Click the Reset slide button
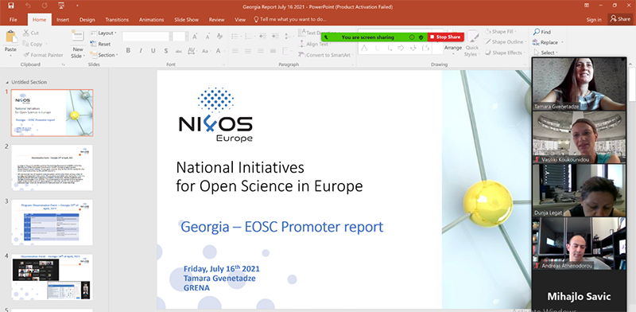Screen dimensions: 636x312 100,44
